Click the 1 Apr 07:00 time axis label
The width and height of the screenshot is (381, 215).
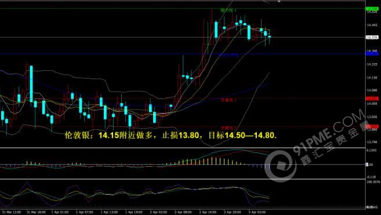[84, 212]
